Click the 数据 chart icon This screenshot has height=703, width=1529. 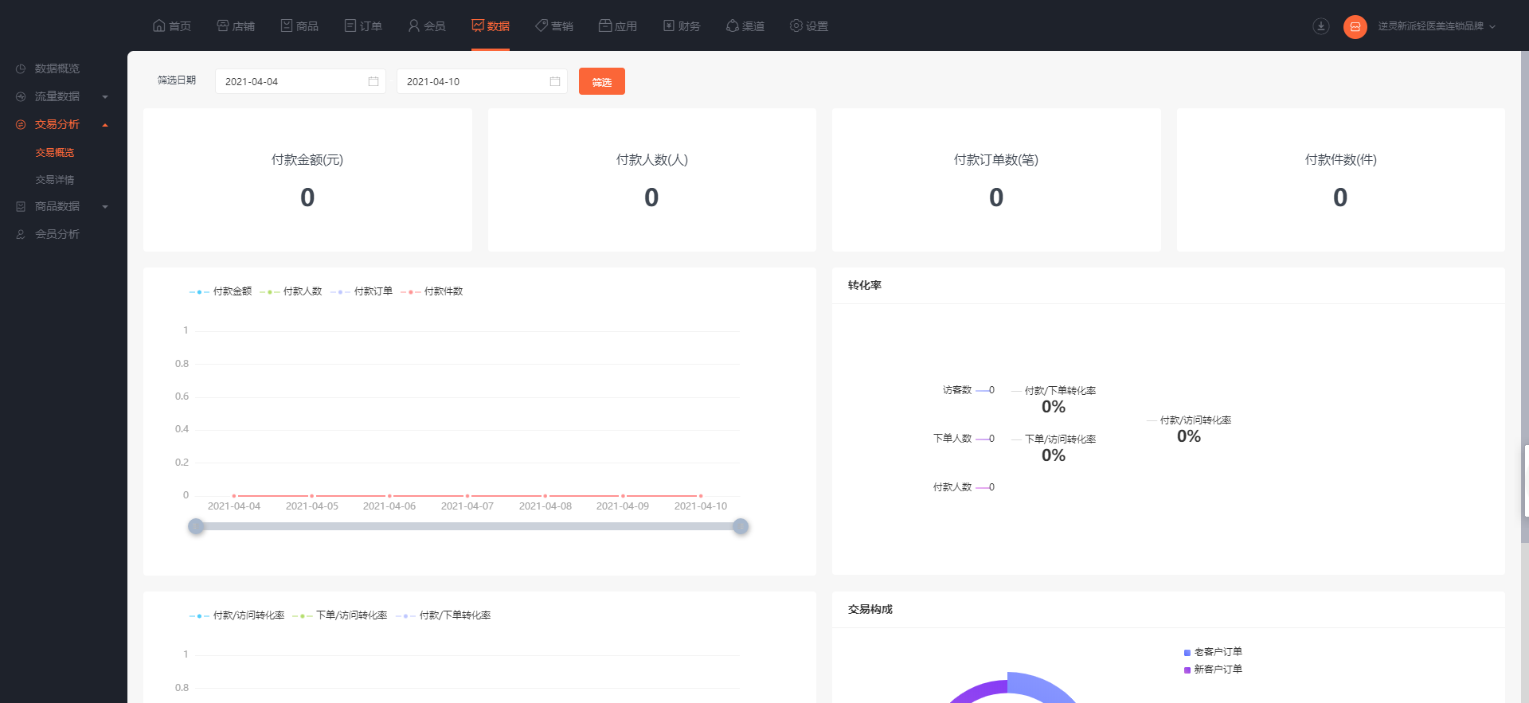coord(477,25)
